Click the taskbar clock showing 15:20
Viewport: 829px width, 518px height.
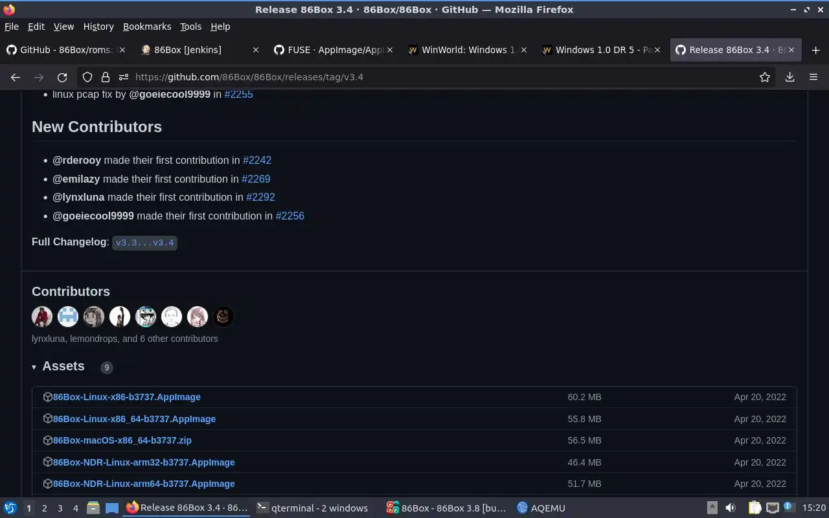[814, 508]
